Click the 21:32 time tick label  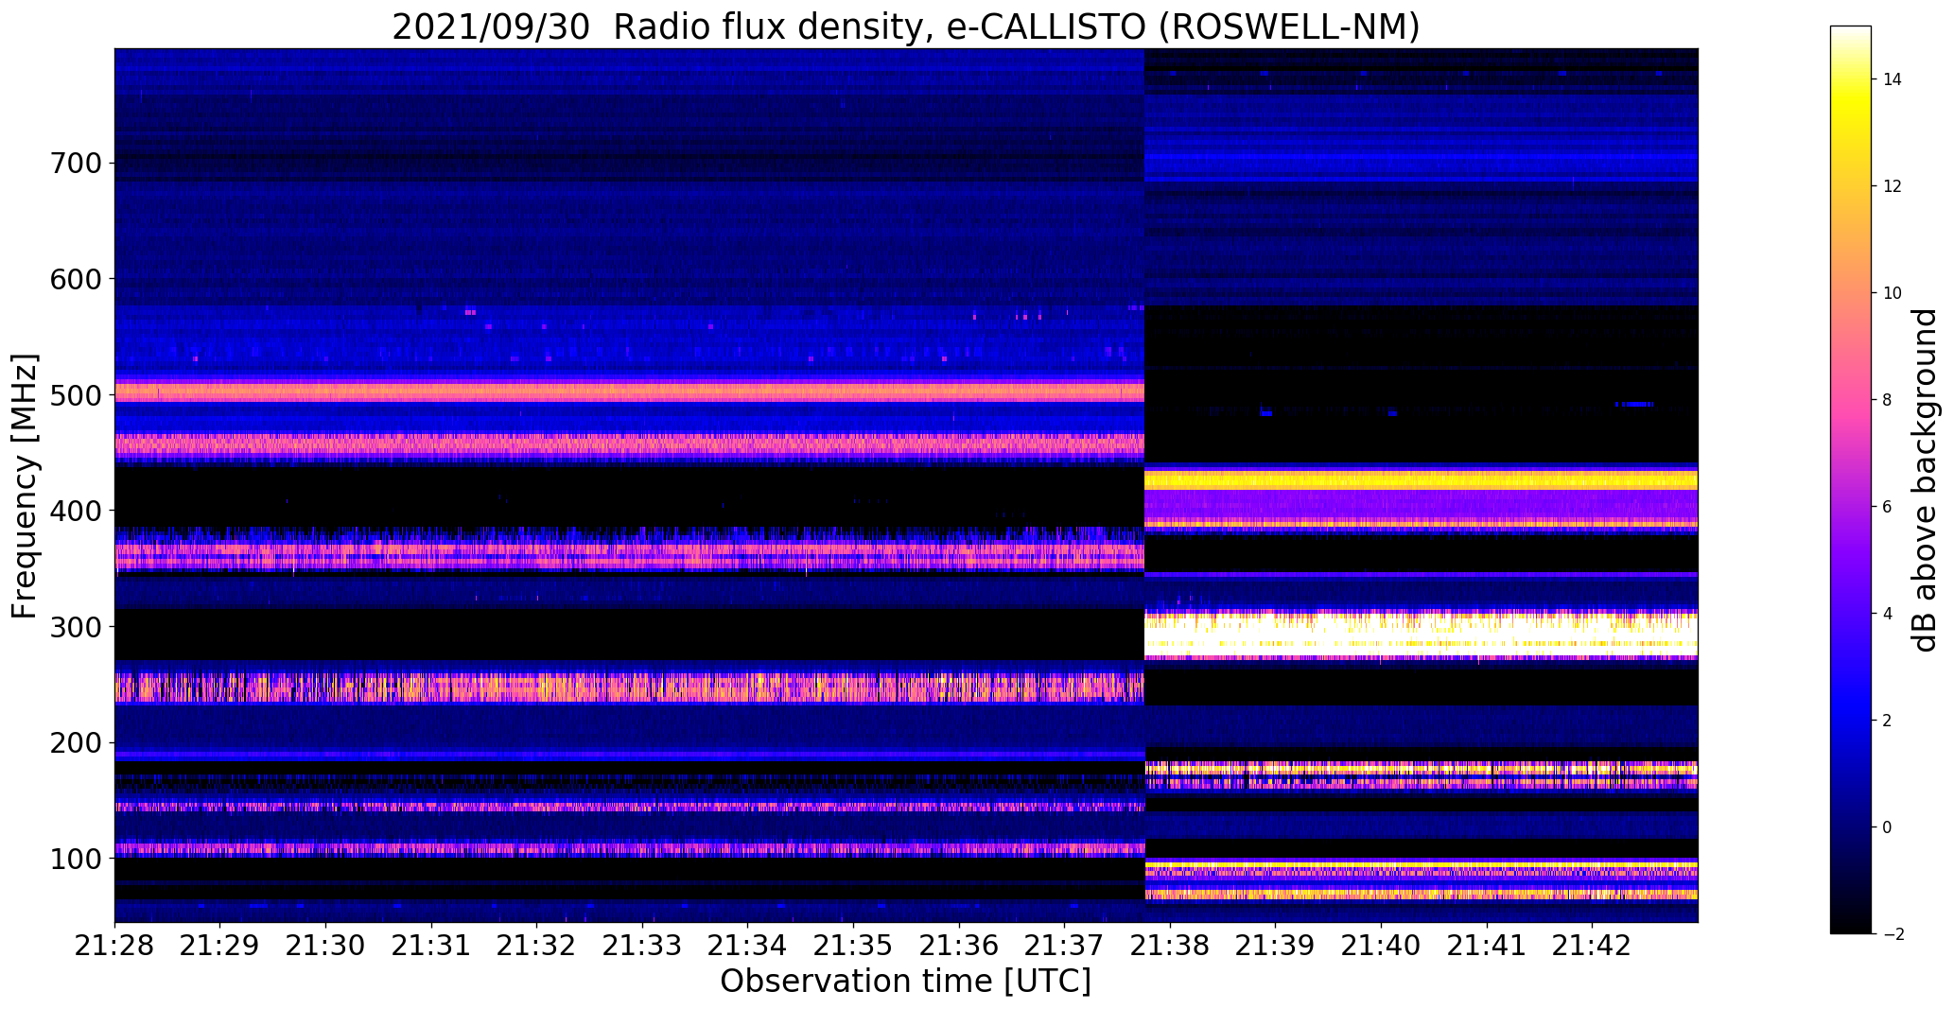[x=537, y=946]
